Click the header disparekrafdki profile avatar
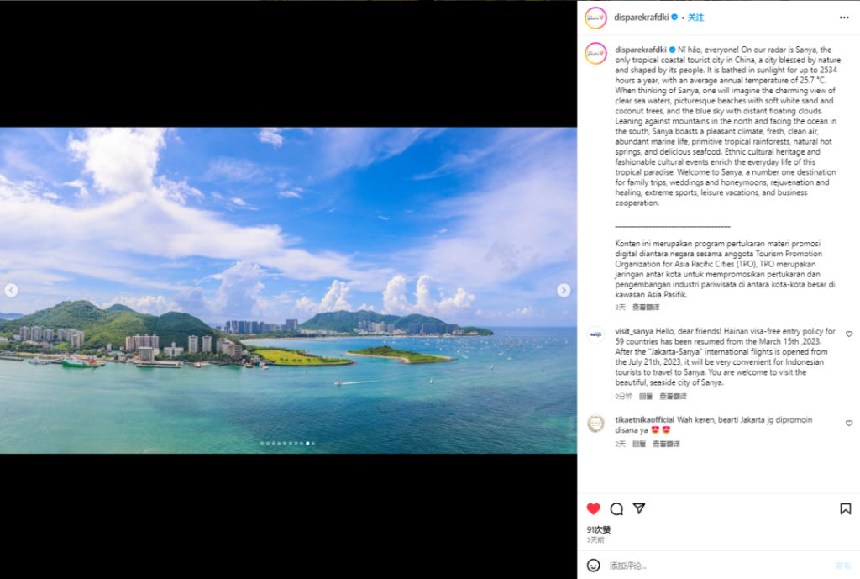This screenshot has width=860, height=579. 595,18
